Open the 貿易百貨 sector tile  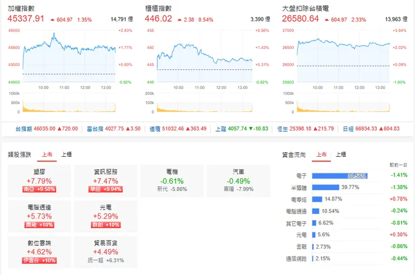click(x=105, y=252)
